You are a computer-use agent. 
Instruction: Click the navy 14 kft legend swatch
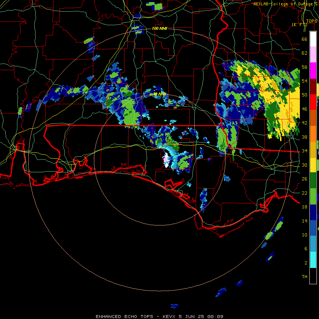(x=313, y=212)
